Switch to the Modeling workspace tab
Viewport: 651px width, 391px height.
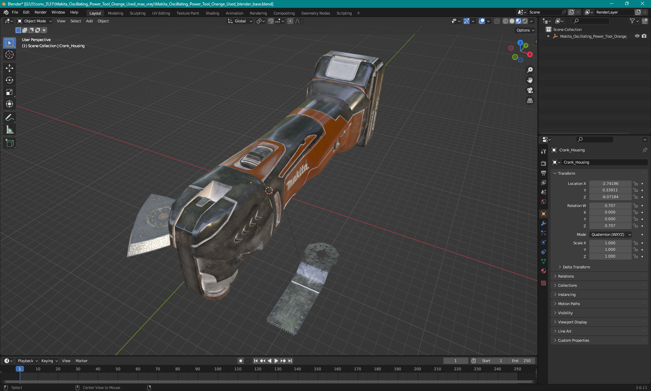(x=115, y=13)
